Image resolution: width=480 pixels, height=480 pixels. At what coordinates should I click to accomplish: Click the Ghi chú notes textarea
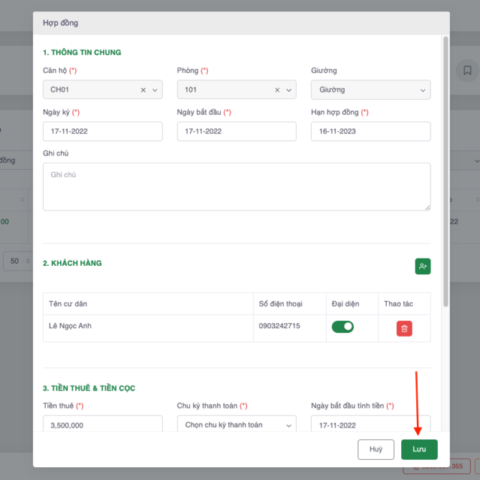(x=236, y=186)
